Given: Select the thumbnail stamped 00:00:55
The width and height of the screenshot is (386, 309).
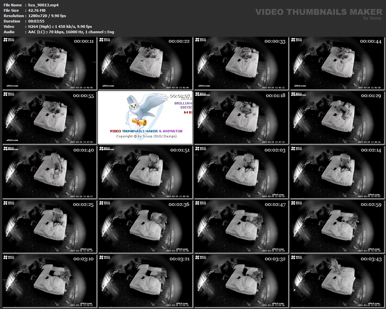Looking at the screenshot, I should pos(49,118).
